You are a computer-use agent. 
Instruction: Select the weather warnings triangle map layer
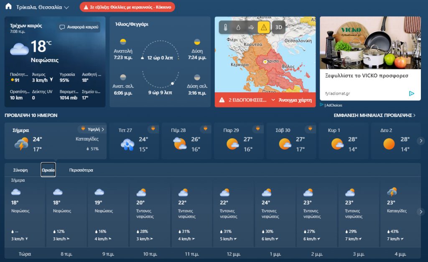coord(264,27)
